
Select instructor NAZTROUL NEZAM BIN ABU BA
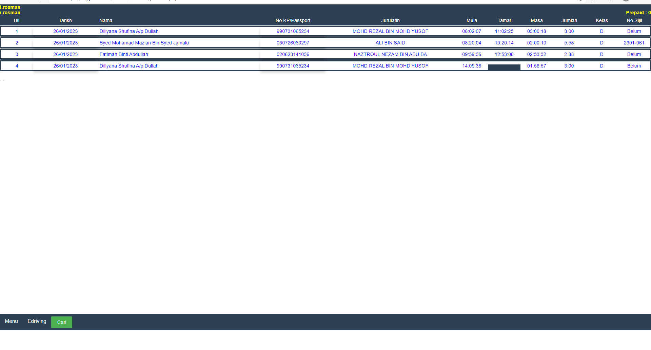[390, 54]
